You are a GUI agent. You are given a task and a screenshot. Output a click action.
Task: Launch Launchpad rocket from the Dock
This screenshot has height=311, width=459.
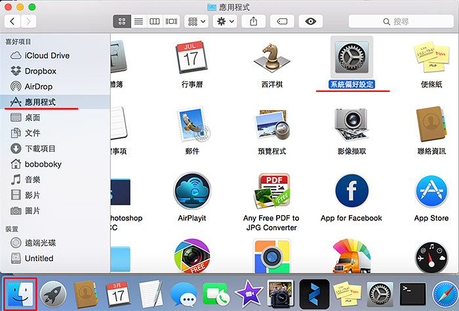tap(53, 295)
